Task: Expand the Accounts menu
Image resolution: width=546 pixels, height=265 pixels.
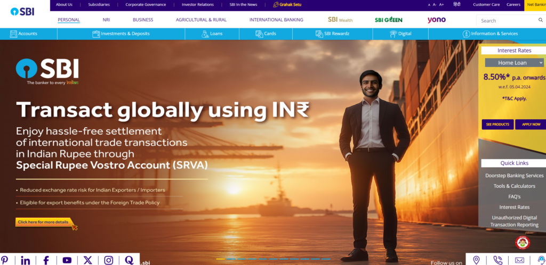Action: 29,34
